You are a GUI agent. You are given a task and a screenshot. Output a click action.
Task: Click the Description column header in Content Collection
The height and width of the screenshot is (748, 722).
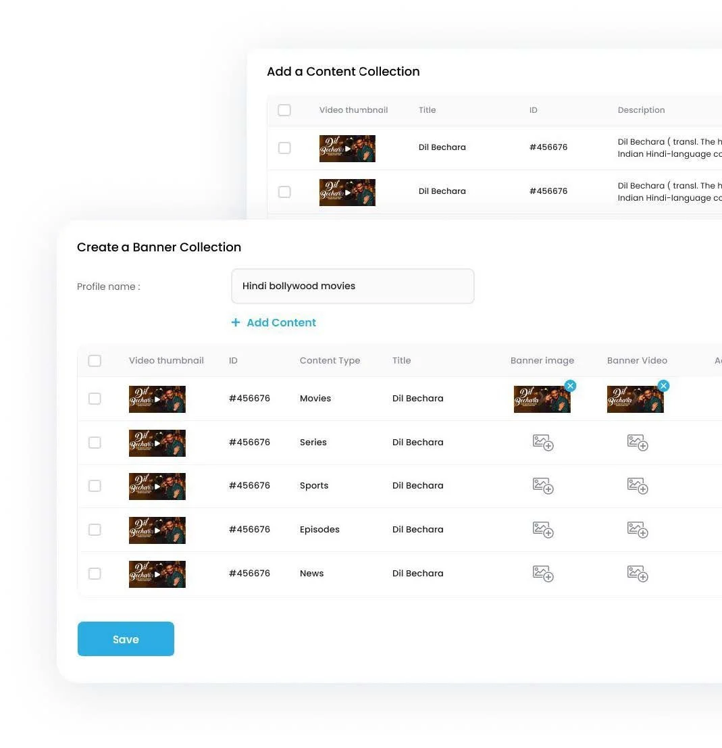(x=641, y=109)
